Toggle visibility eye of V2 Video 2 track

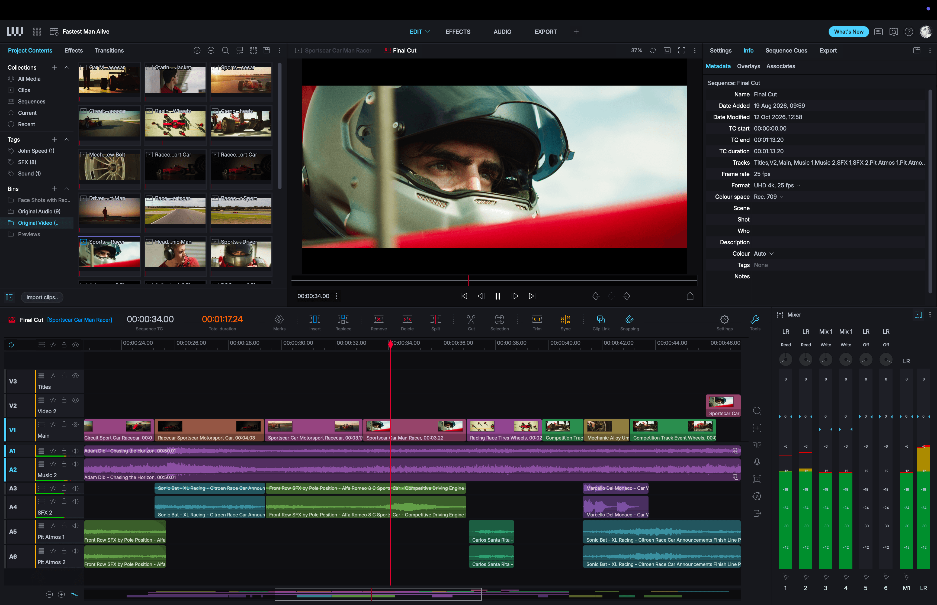[x=75, y=400]
